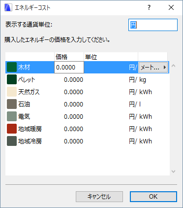Select the 石油 row label
Image resolution: width=183 pixels, height=208 pixels.
[24, 104]
